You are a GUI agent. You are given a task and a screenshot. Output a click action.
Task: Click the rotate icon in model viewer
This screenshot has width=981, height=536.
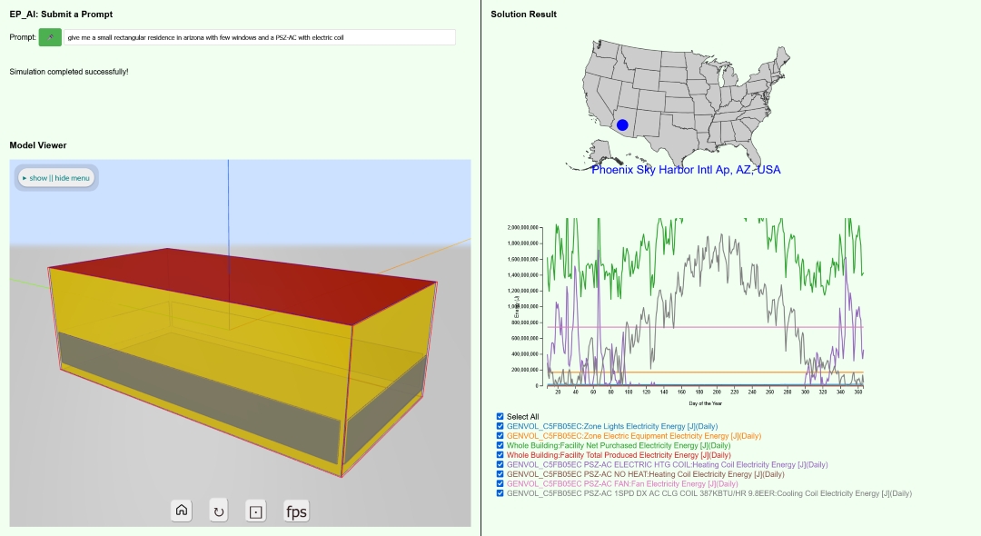[x=219, y=511]
